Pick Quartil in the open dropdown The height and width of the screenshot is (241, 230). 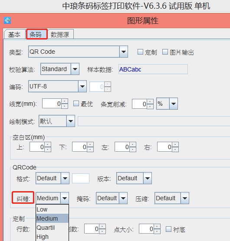click(52, 228)
